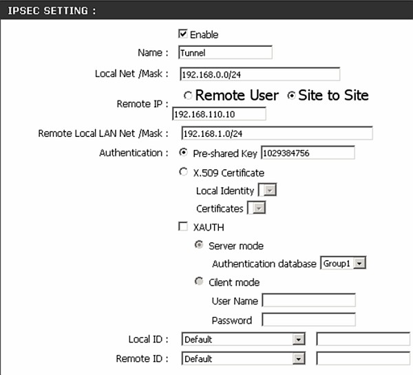
Task: Click the tunnel Name input field
Action: coord(225,53)
